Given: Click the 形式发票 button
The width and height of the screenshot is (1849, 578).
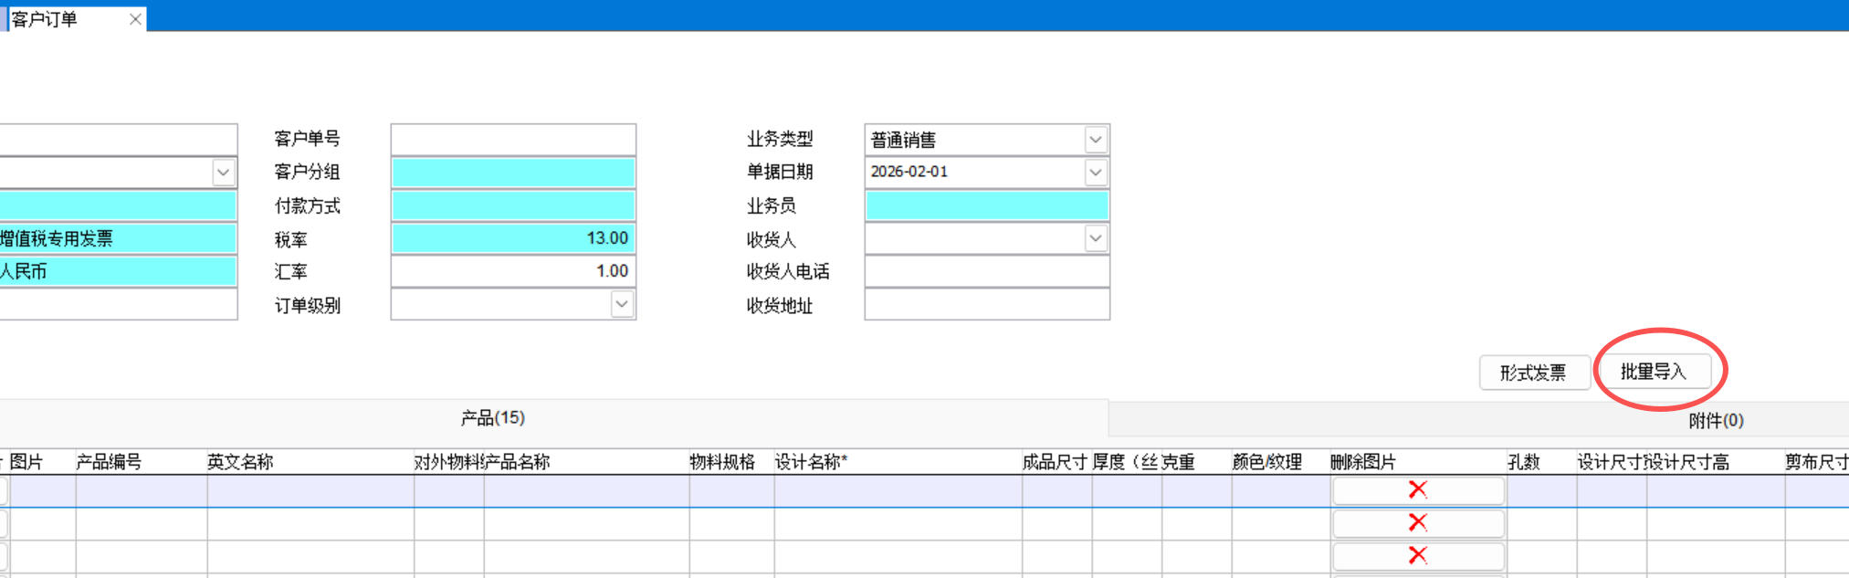Looking at the screenshot, I should coord(1532,373).
